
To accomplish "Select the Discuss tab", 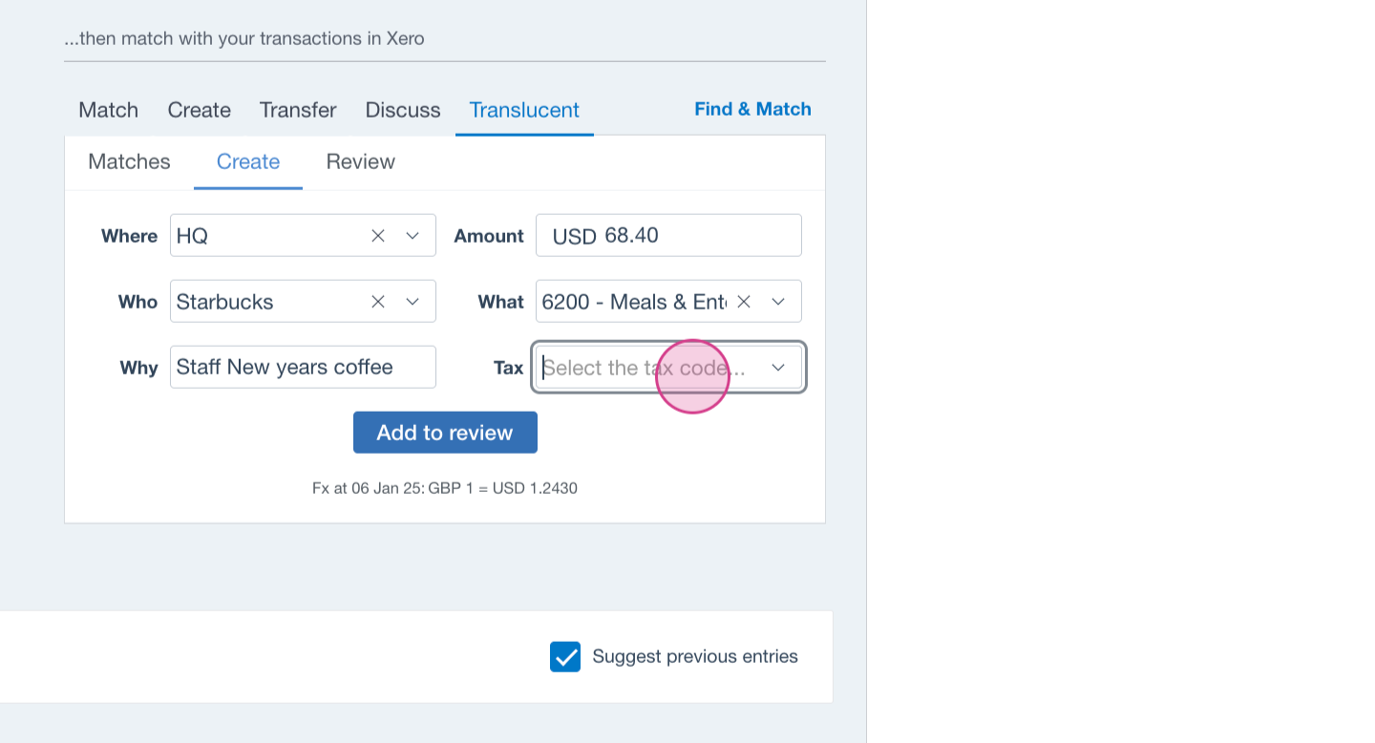I will click(403, 110).
